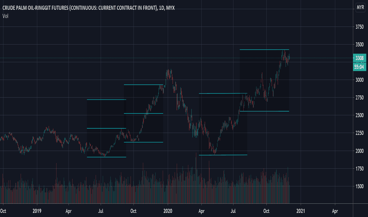Click the lowest teal line near 1910 in mid-2019
This screenshot has height=217, width=368.
106,157
